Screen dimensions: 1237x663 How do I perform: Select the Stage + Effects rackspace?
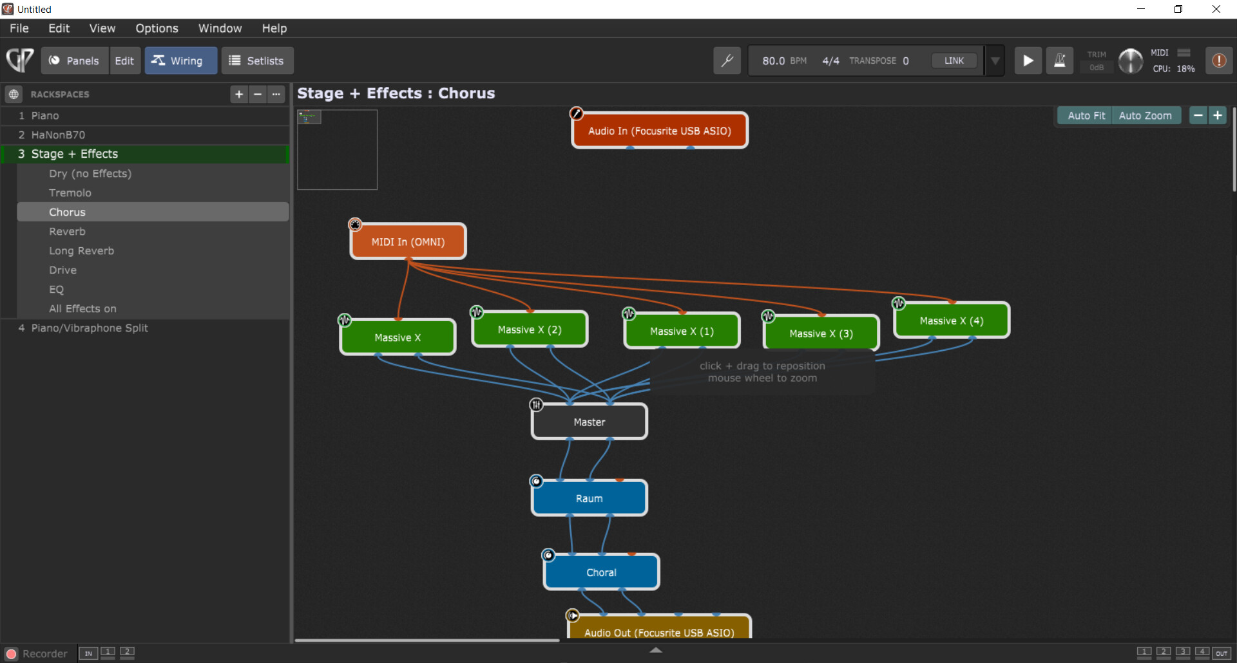coord(146,154)
